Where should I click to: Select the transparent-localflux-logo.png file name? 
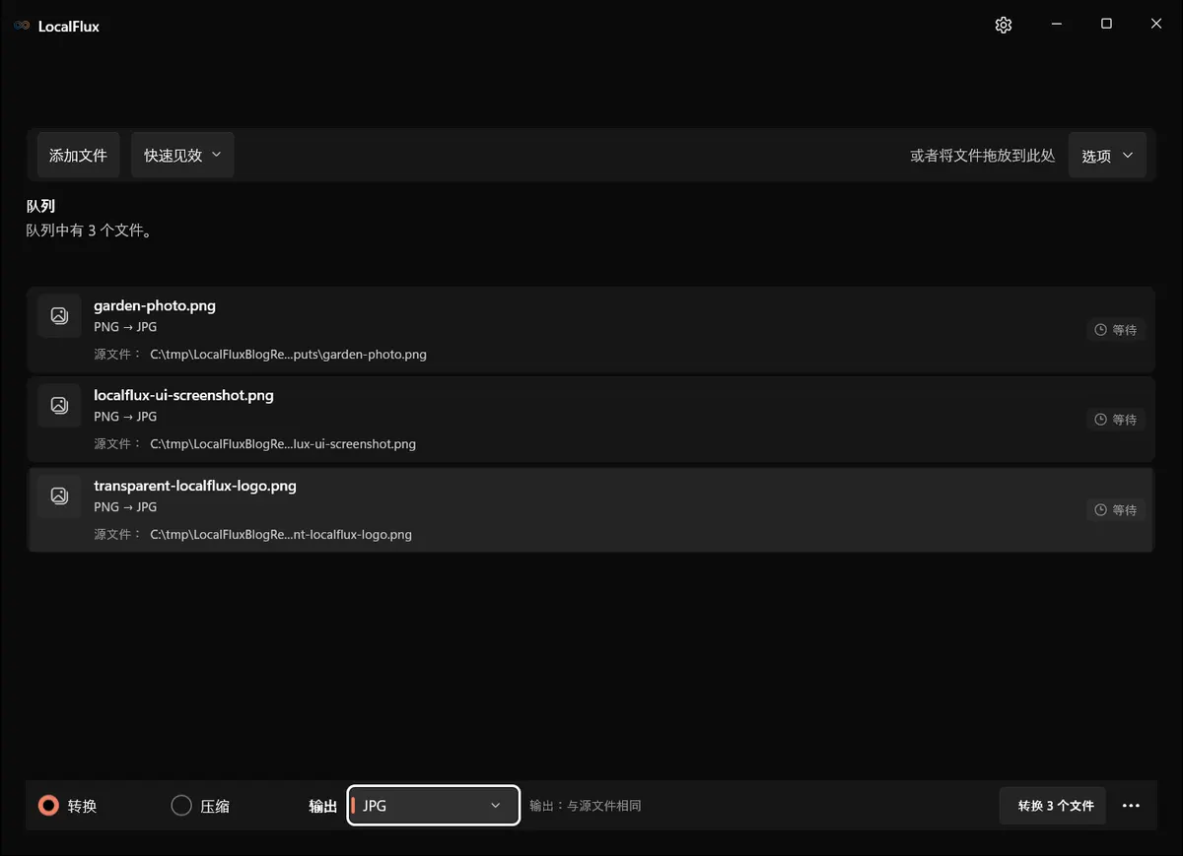click(x=195, y=486)
